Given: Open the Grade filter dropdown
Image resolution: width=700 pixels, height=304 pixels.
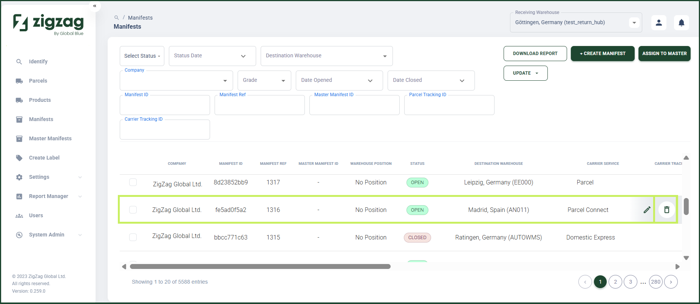Looking at the screenshot, I should click(x=264, y=80).
